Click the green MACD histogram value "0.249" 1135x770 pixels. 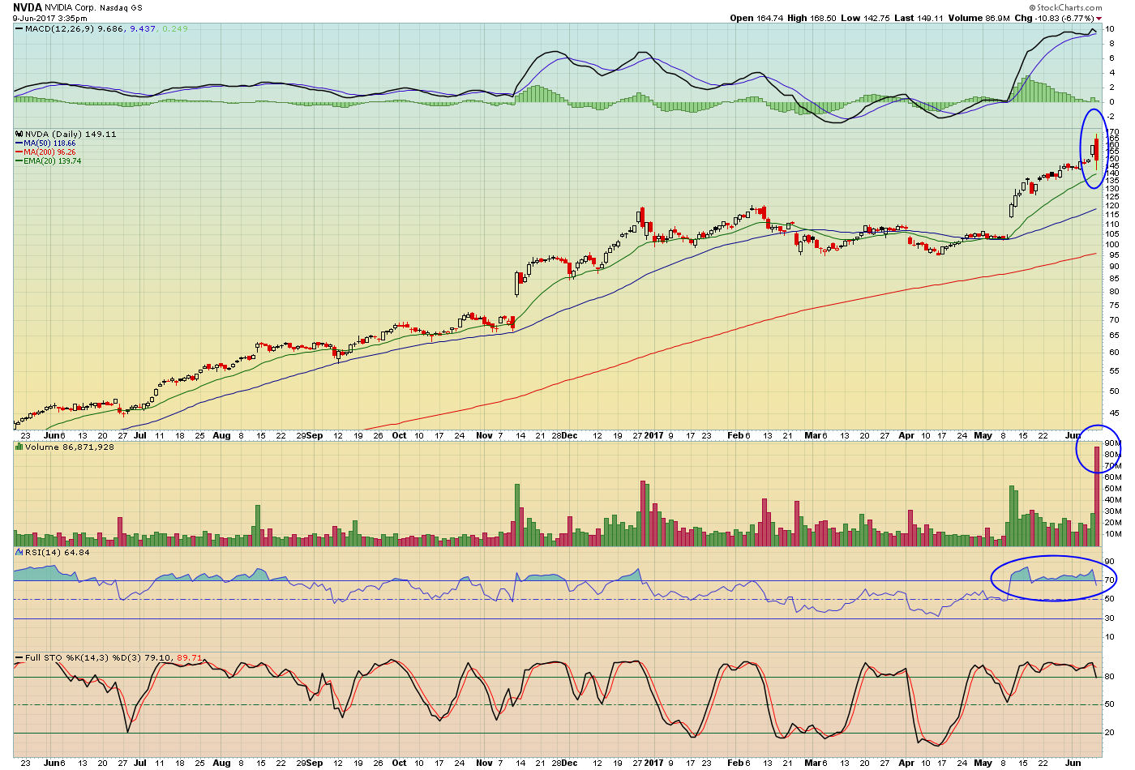click(175, 28)
